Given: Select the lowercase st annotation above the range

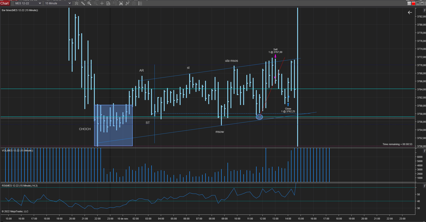Looking at the screenshot, I should click(x=188, y=68).
